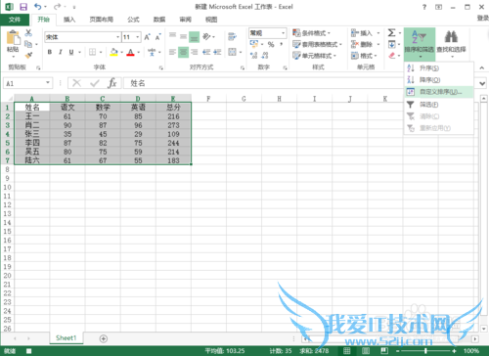Click the AutoSum sigma icon
The image size is (489, 356).
(391, 32)
